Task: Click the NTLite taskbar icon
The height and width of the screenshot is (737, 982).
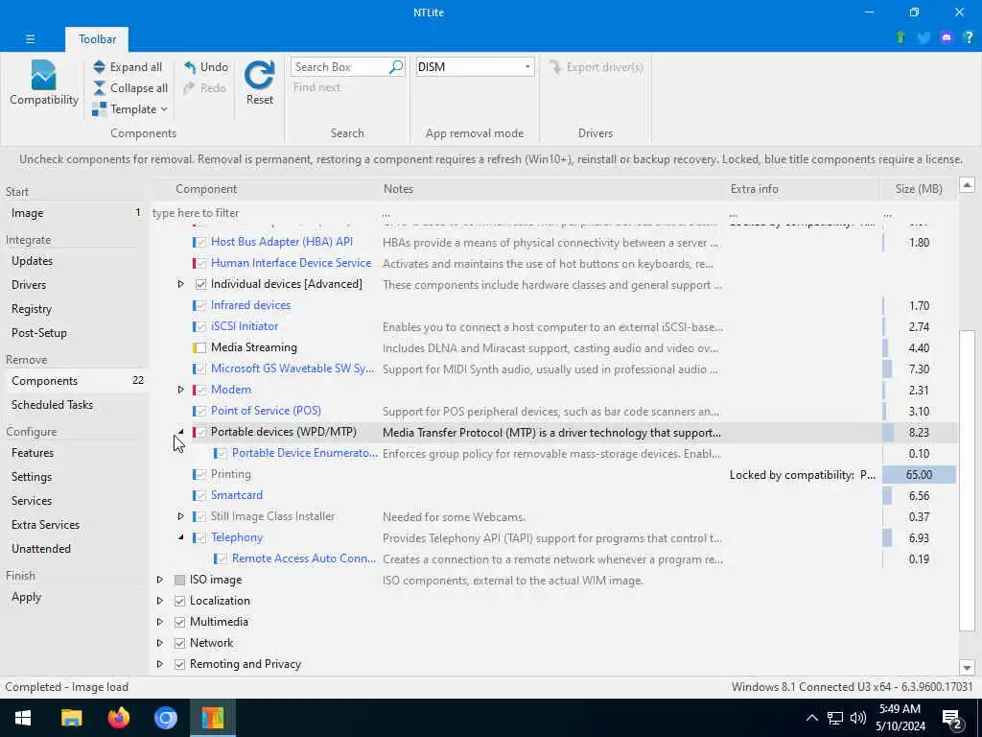Action: click(212, 718)
